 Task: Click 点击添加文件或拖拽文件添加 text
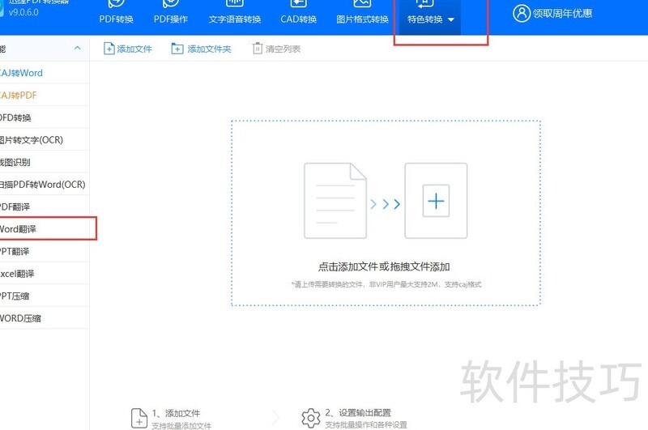coord(384,267)
